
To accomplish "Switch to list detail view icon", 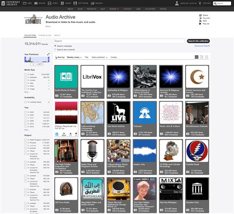I will coord(201,57).
